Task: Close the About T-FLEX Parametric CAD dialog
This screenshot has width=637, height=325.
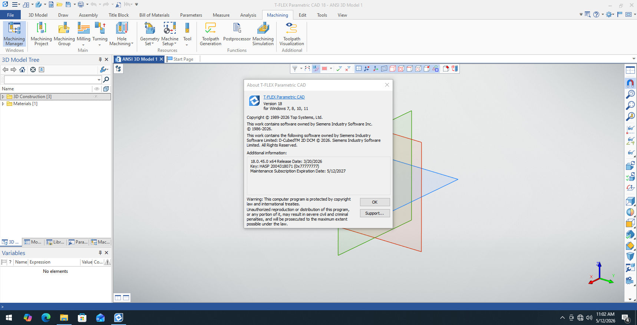Action: [x=387, y=85]
